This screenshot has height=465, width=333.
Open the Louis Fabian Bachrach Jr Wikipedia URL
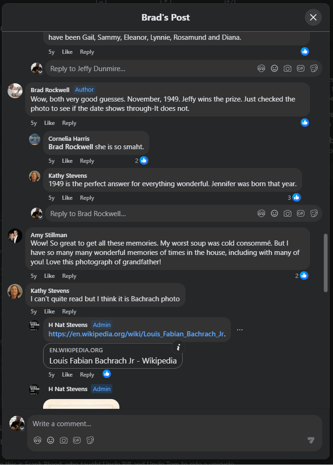click(x=136, y=334)
